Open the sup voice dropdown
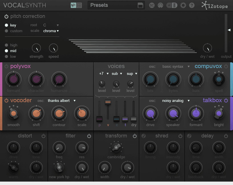 click(x=132, y=74)
